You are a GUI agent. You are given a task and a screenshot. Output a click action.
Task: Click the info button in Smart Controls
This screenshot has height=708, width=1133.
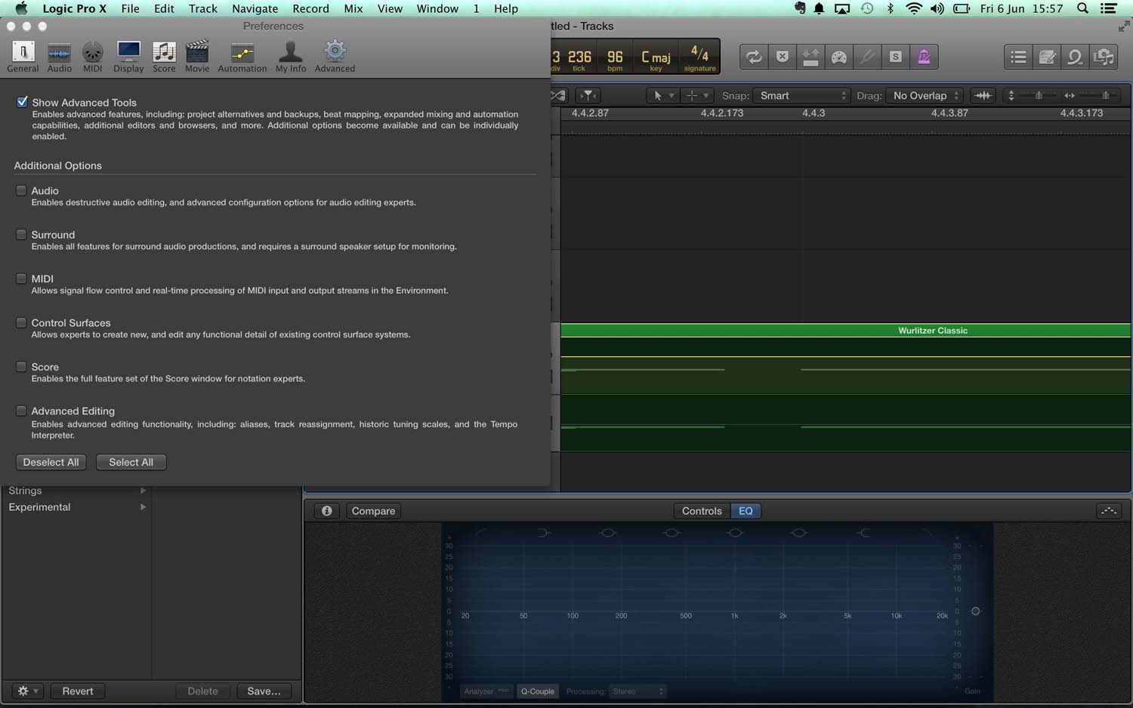(x=326, y=511)
